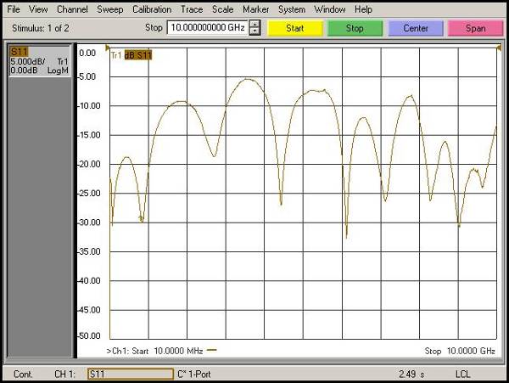Viewport: 509px width, 383px height.
Task: Open the Sweep menu
Action: [x=109, y=9]
